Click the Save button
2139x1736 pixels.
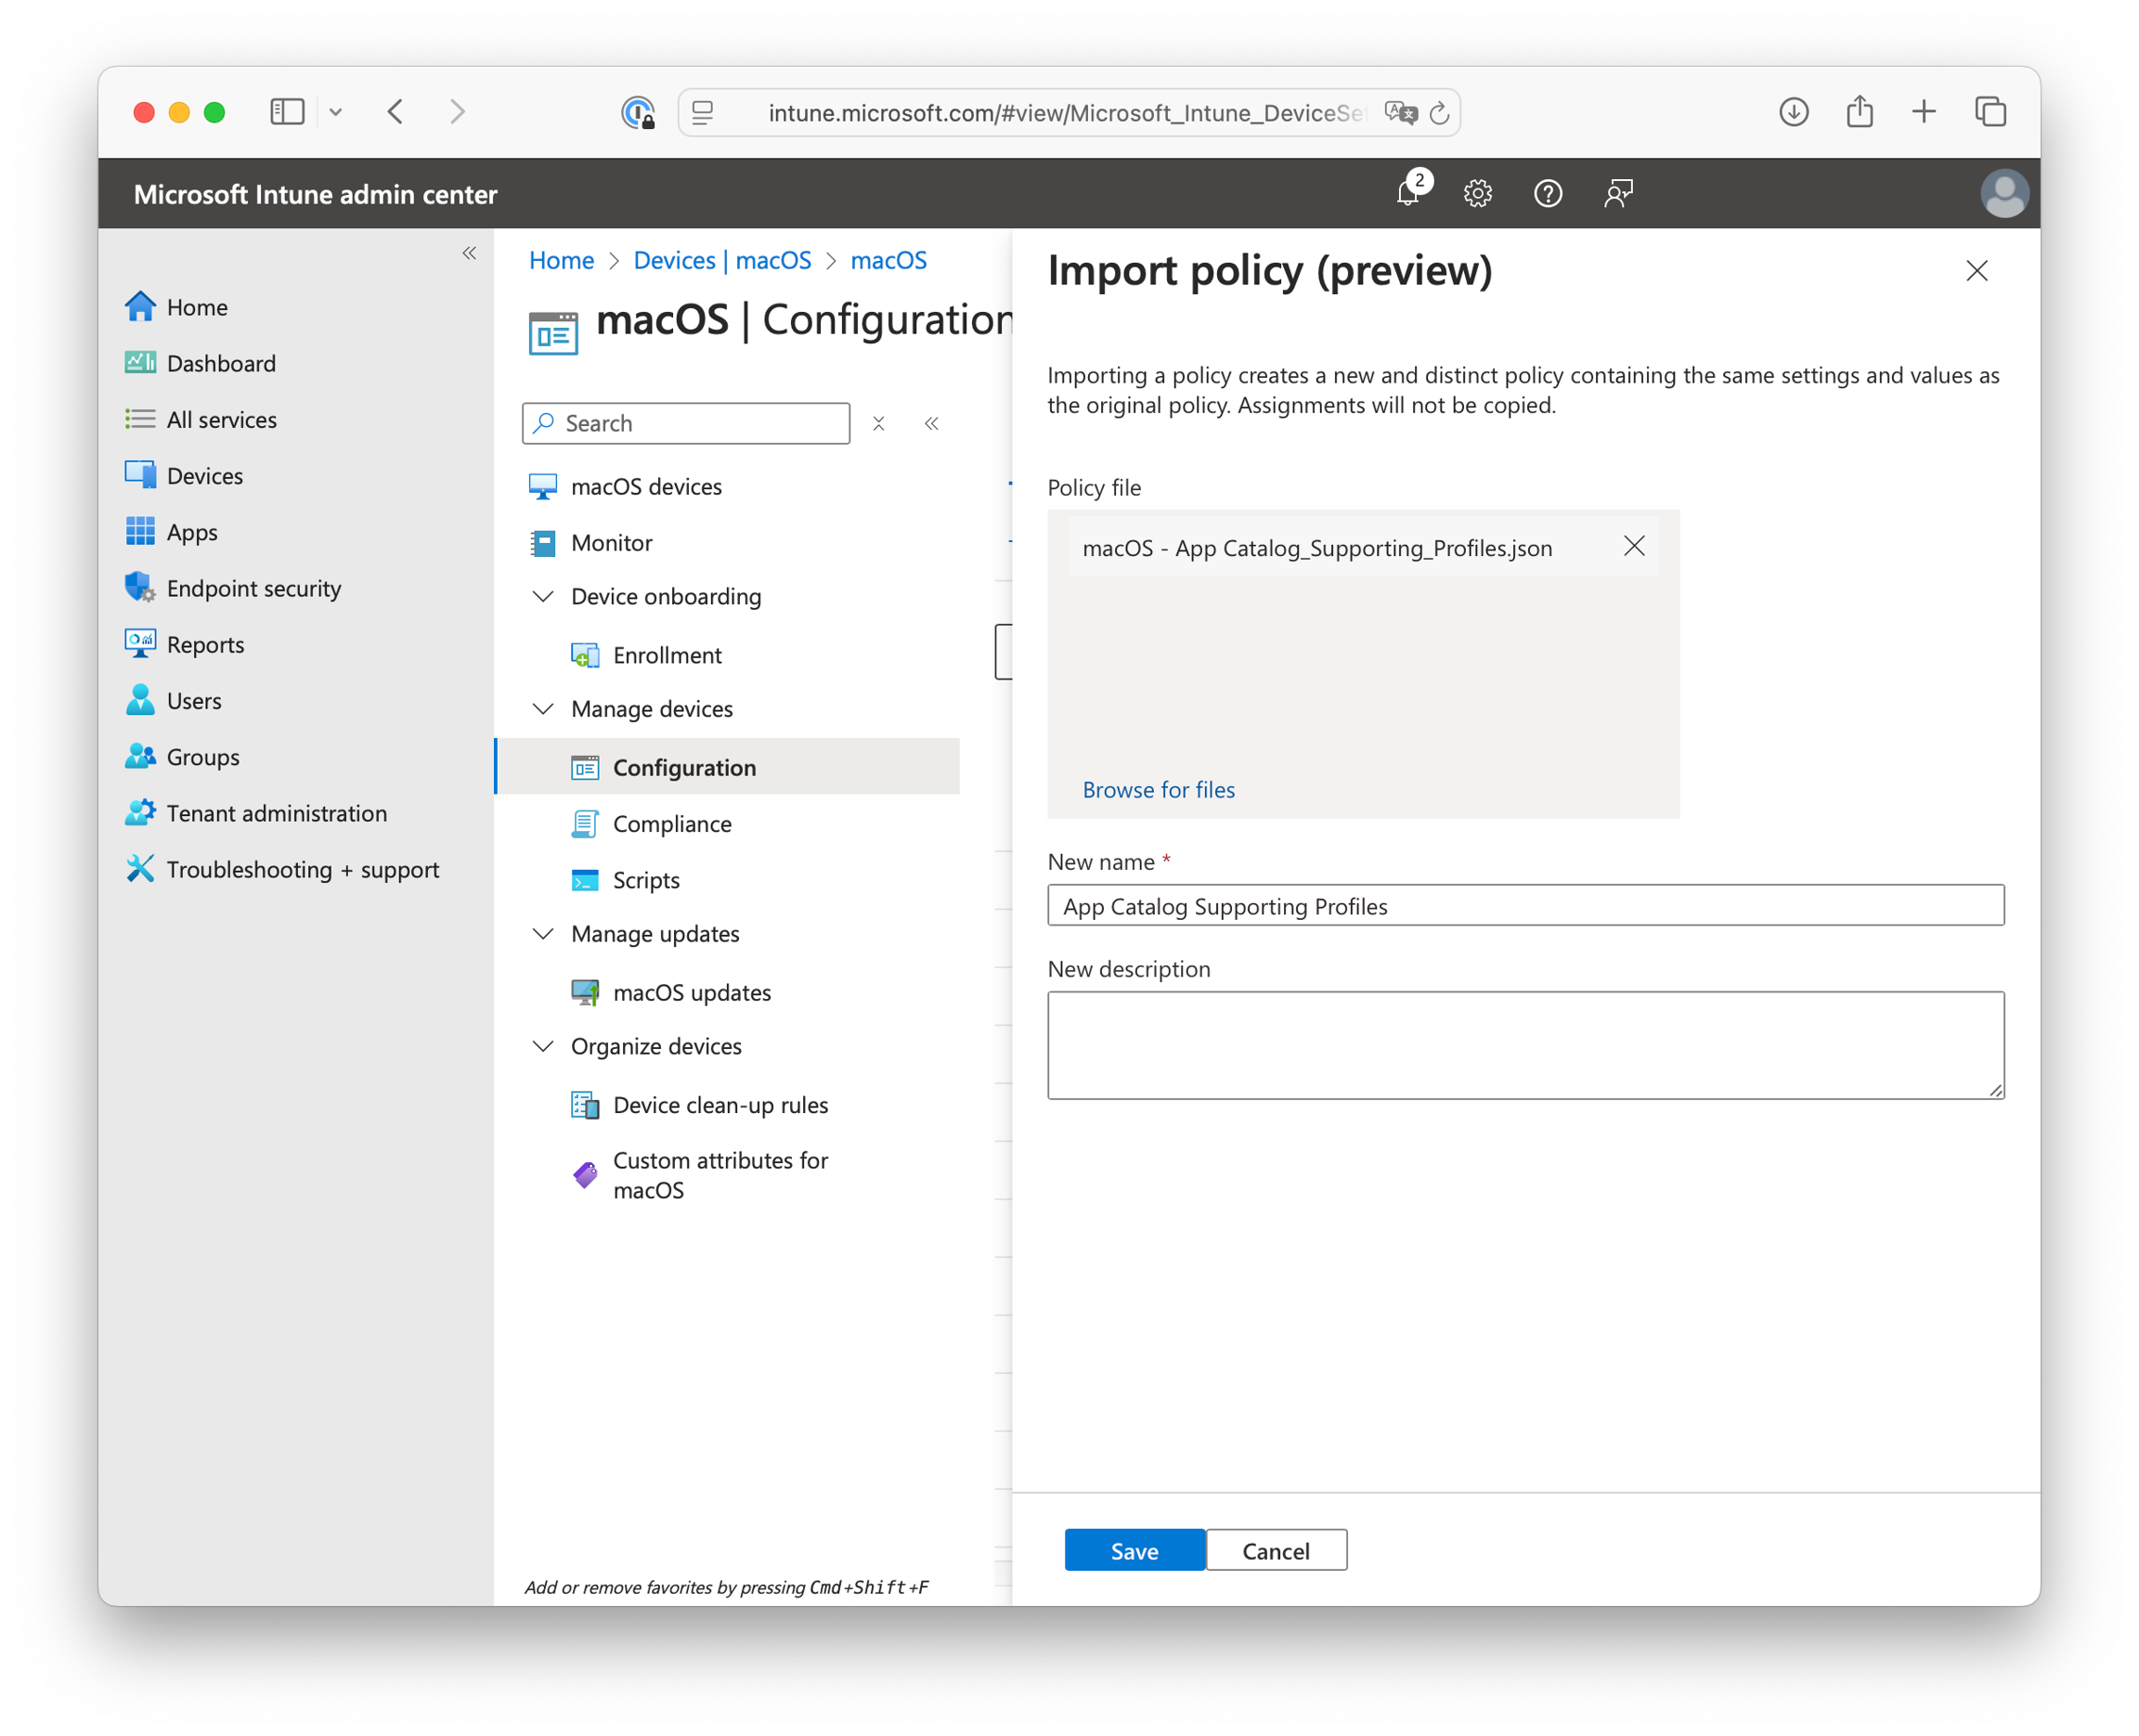[1135, 1550]
